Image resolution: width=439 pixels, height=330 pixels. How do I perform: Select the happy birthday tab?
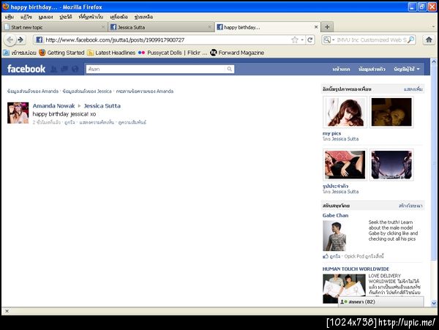point(267,27)
